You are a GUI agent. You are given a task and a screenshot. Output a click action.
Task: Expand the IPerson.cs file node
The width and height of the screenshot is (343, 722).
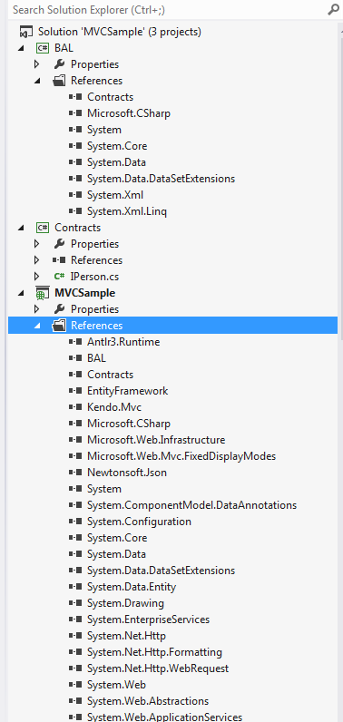point(37,277)
